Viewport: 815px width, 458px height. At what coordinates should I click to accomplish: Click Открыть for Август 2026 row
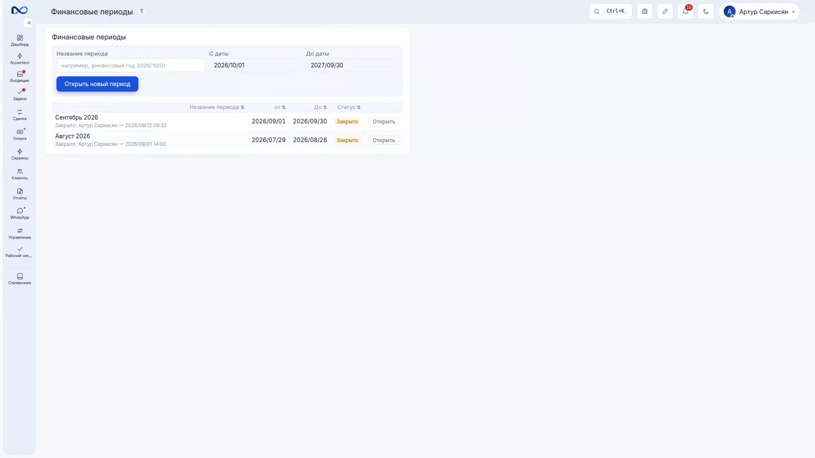pyautogui.click(x=384, y=140)
